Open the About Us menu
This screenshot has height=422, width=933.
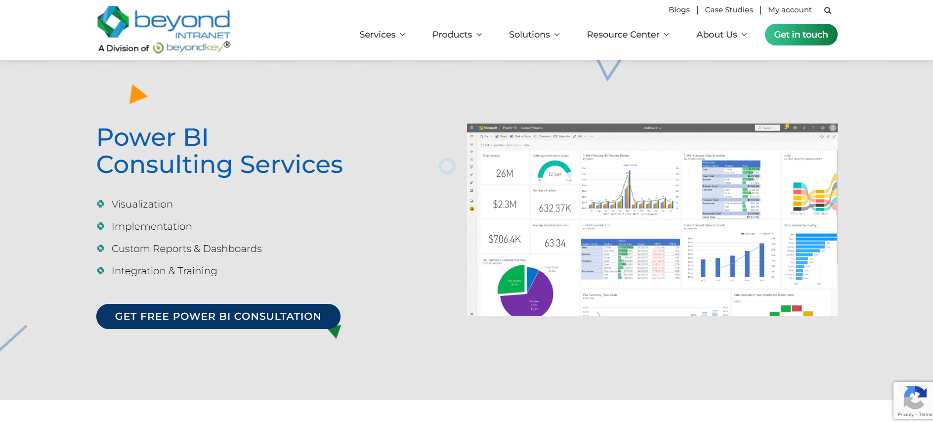point(717,35)
